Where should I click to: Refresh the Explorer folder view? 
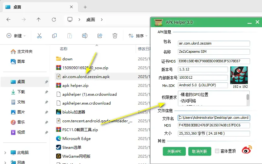pos(54,20)
